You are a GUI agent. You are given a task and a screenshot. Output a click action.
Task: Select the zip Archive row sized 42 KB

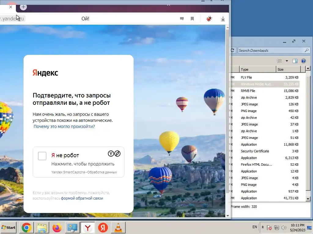click(x=265, y=118)
